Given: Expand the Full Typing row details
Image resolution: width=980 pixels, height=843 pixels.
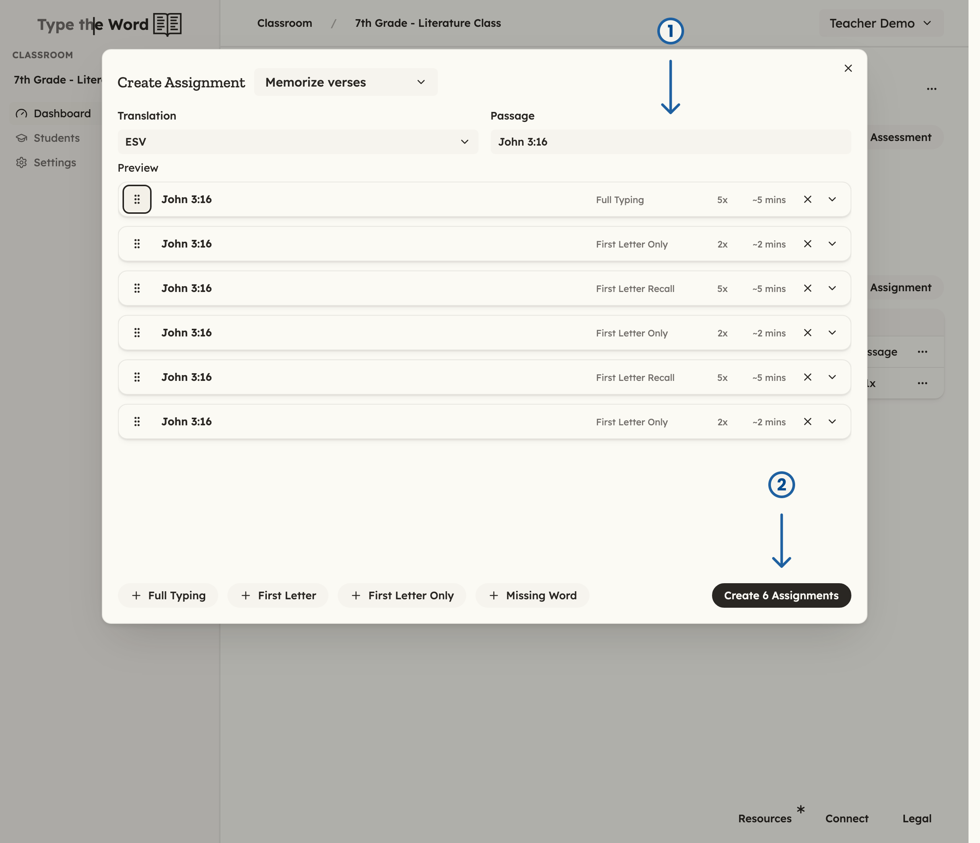Looking at the screenshot, I should [x=832, y=199].
